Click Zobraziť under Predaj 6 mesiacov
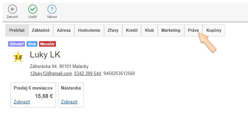The width and height of the screenshot is (250, 125). (x=22, y=102)
